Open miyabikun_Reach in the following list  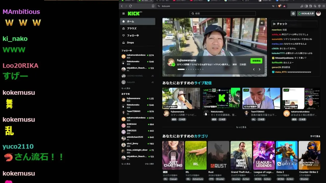(x=138, y=69)
